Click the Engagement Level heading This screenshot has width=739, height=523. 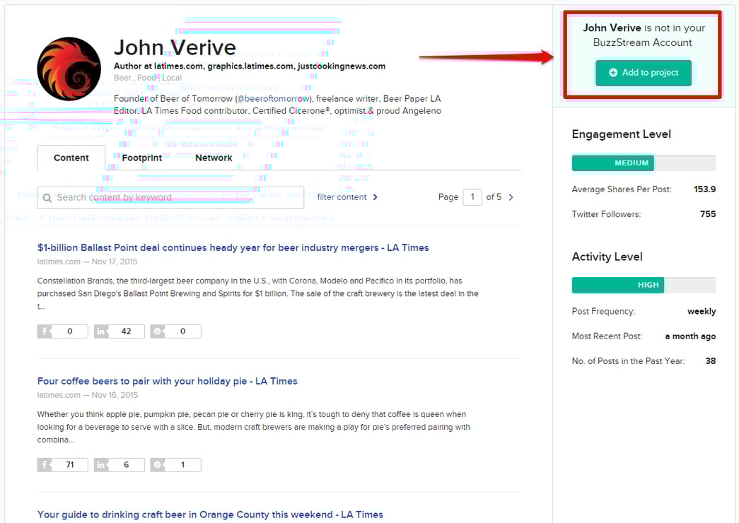pyautogui.click(x=621, y=134)
